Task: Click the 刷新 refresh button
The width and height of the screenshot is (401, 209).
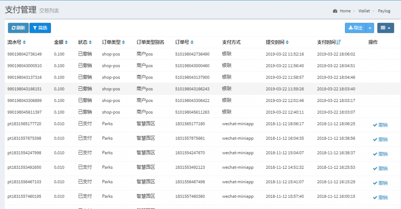Action: [x=18, y=28]
